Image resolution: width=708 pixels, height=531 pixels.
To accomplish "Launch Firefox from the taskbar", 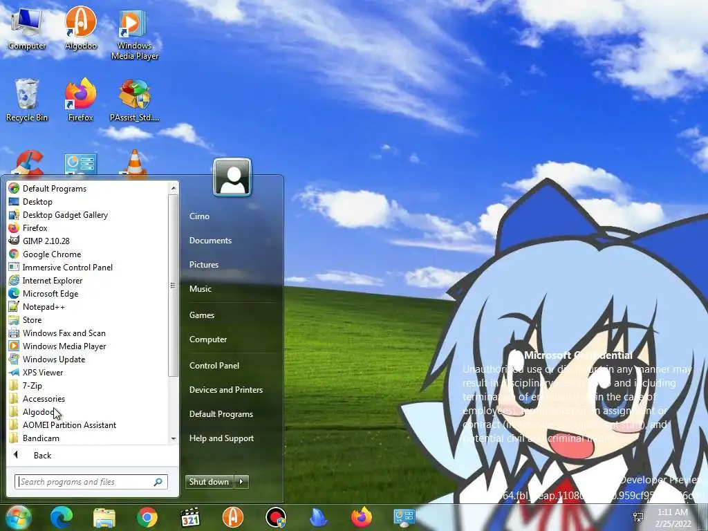I will coord(362,517).
